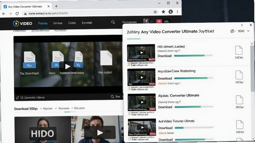
Task: Click the The Download file icon in the video
Action: [29, 60]
